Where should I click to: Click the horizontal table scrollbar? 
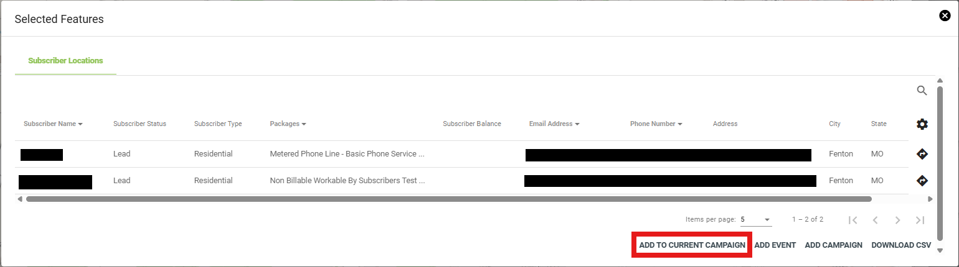coord(448,199)
